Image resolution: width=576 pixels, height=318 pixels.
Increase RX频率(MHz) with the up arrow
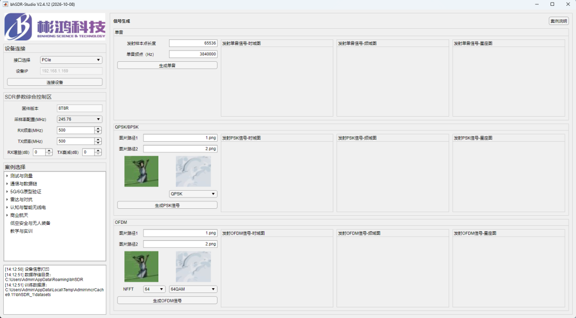point(98,128)
